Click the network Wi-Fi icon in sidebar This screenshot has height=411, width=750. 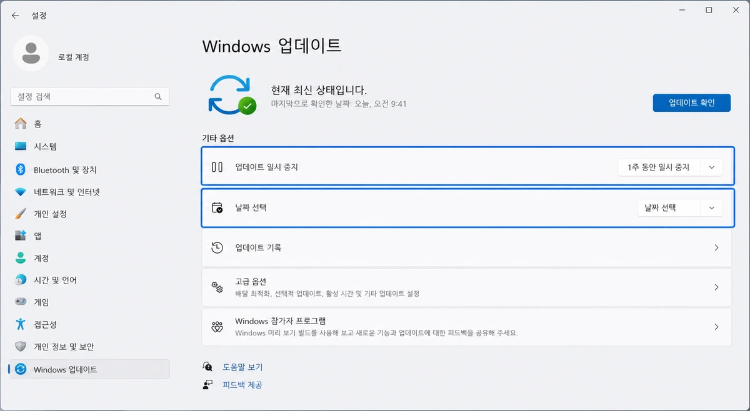pyautogui.click(x=21, y=192)
